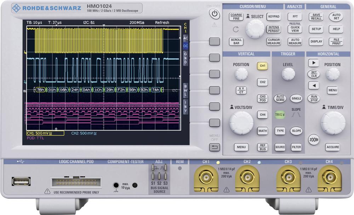Click the SELECT rotary knob
Image resolution: width=354 pixels, height=215 pixels.
[x=255, y=29]
